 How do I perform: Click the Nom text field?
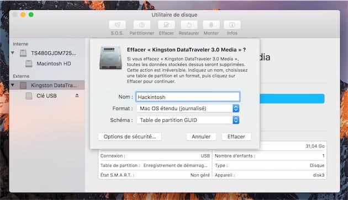click(188, 97)
